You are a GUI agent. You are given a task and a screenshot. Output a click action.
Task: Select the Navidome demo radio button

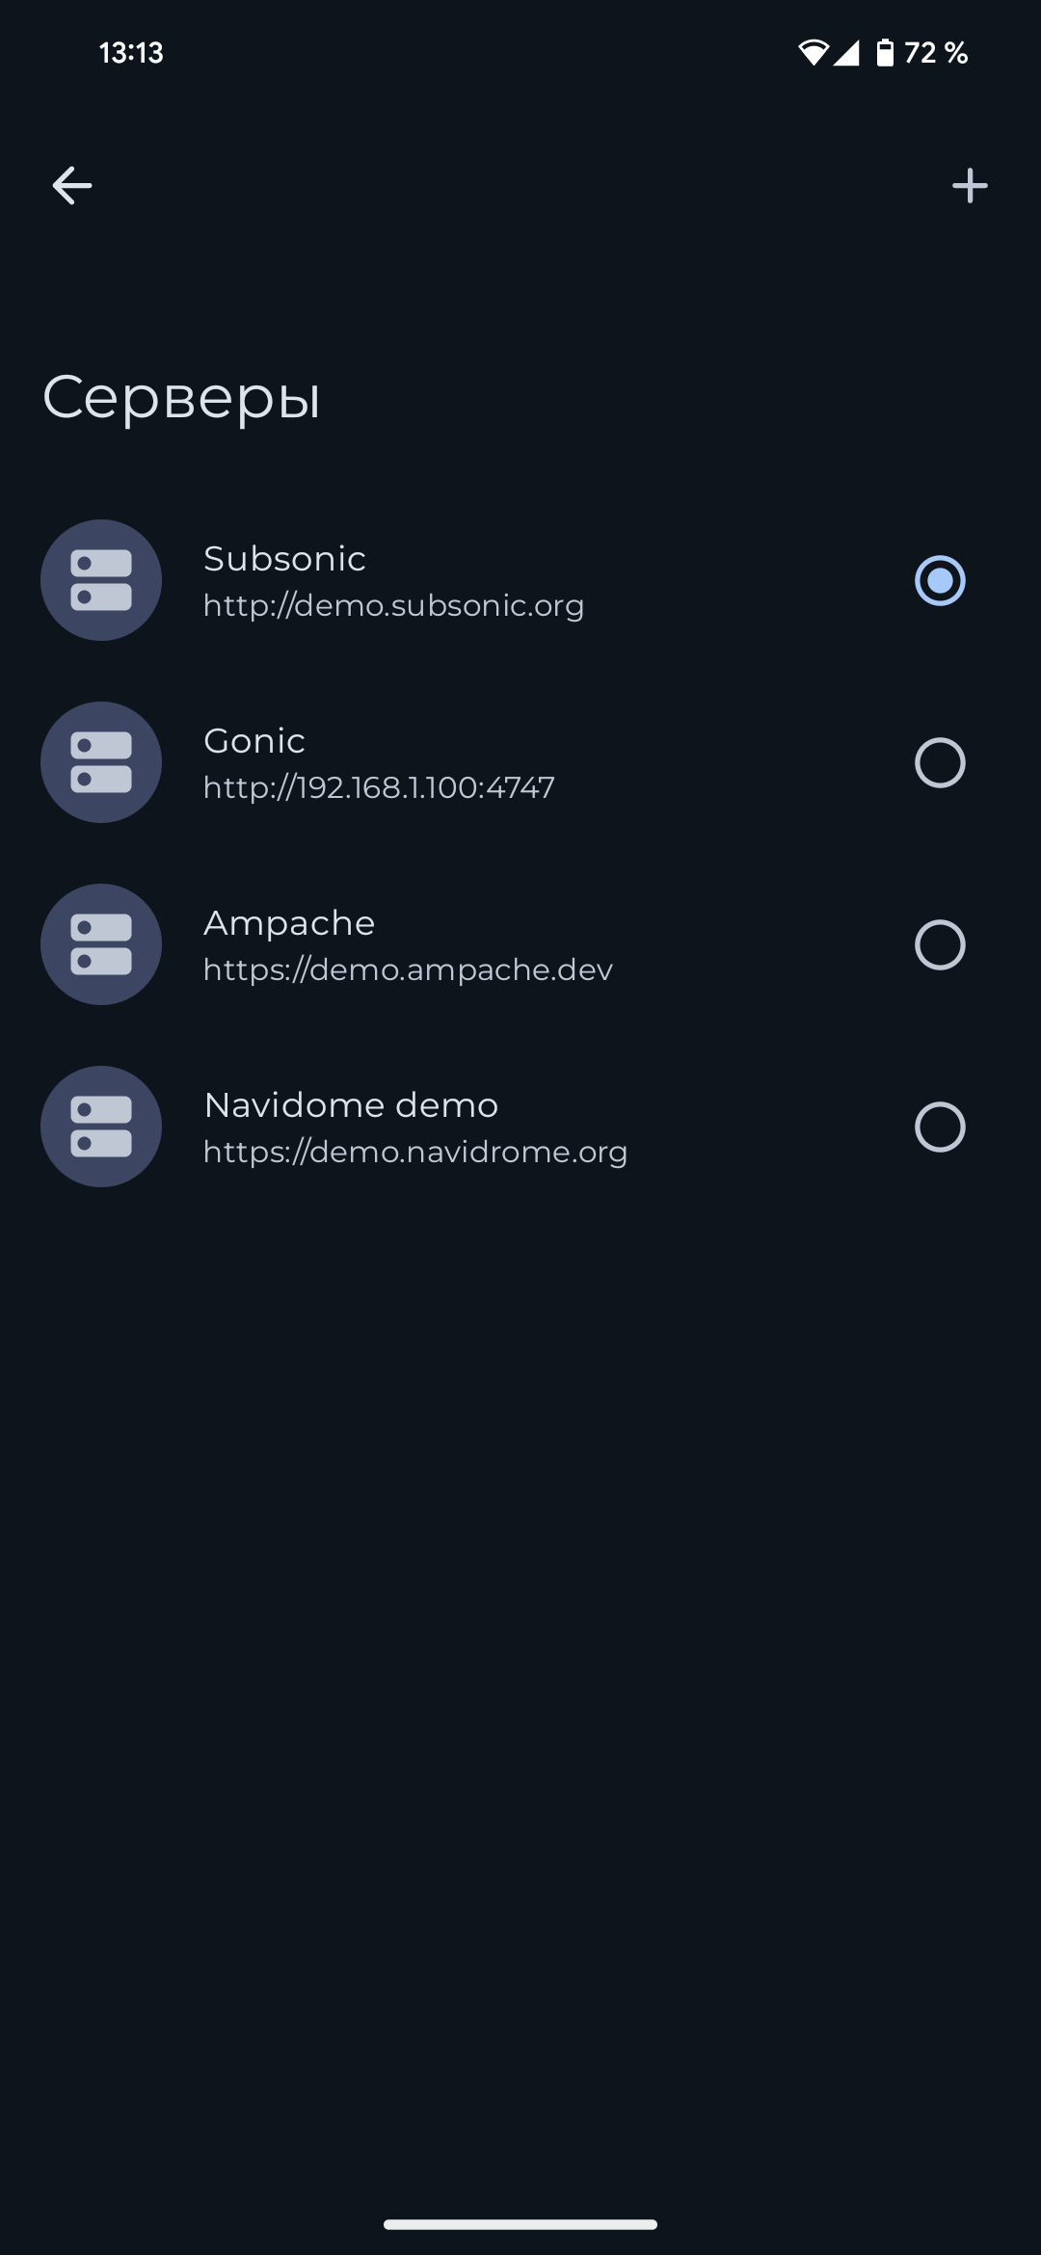940,1127
